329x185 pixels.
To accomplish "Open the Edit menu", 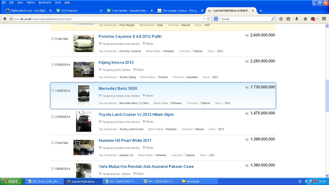I will tap(12, 2).
